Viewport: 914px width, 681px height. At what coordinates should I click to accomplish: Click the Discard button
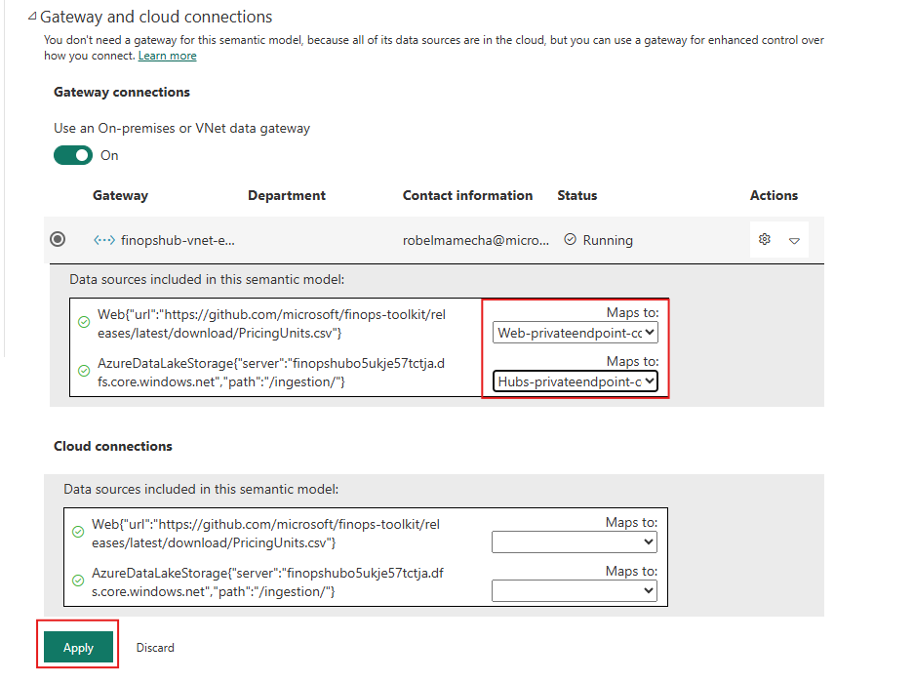click(155, 647)
